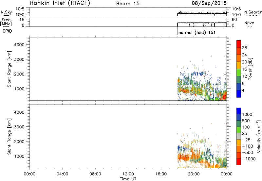Click the '20:00' time axis tick label
262x181 pixels.
pos(194,174)
